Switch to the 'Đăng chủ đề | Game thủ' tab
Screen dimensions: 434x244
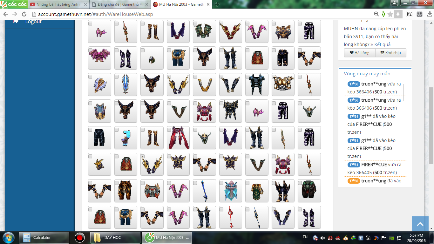pyautogui.click(x=120, y=4)
